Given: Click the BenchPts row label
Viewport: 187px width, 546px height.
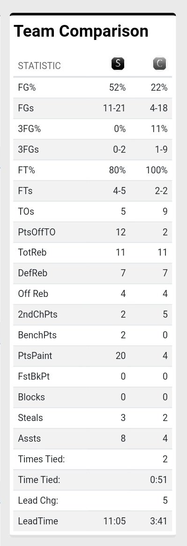Looking at the screenshot, I should 37,335.
